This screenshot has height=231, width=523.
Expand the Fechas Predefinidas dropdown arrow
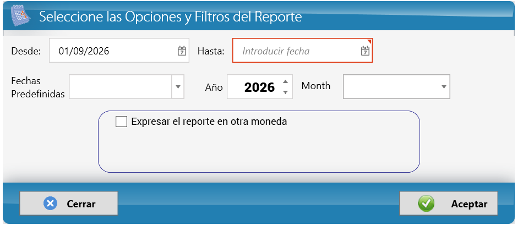tap(178, 87)
